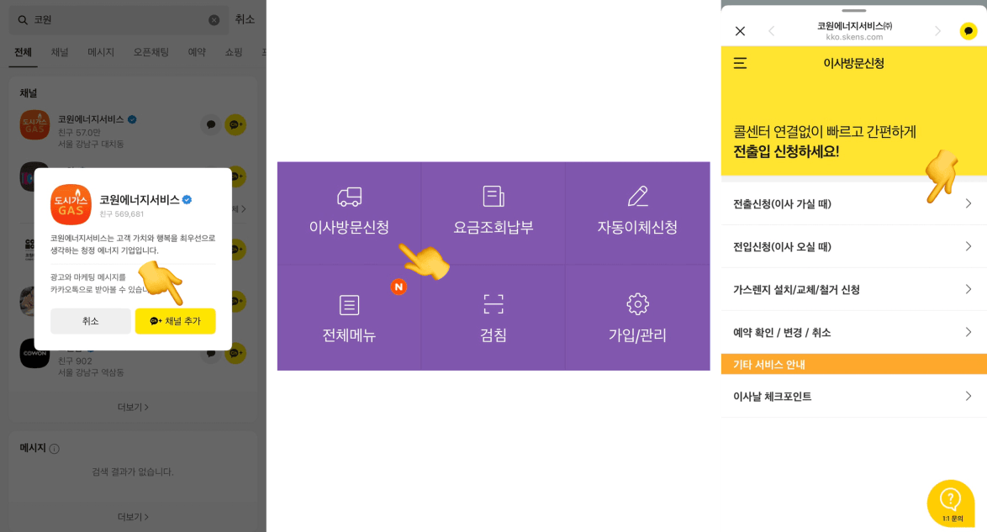Focus the search field containing 코원
This screenshot has width=987, height=532.
point(119,20)
